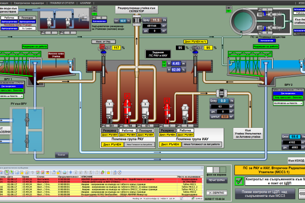Click the right sluice gate valve actuator icon
The width and height of the screenshot is (305, 203).
pos(196,49)
